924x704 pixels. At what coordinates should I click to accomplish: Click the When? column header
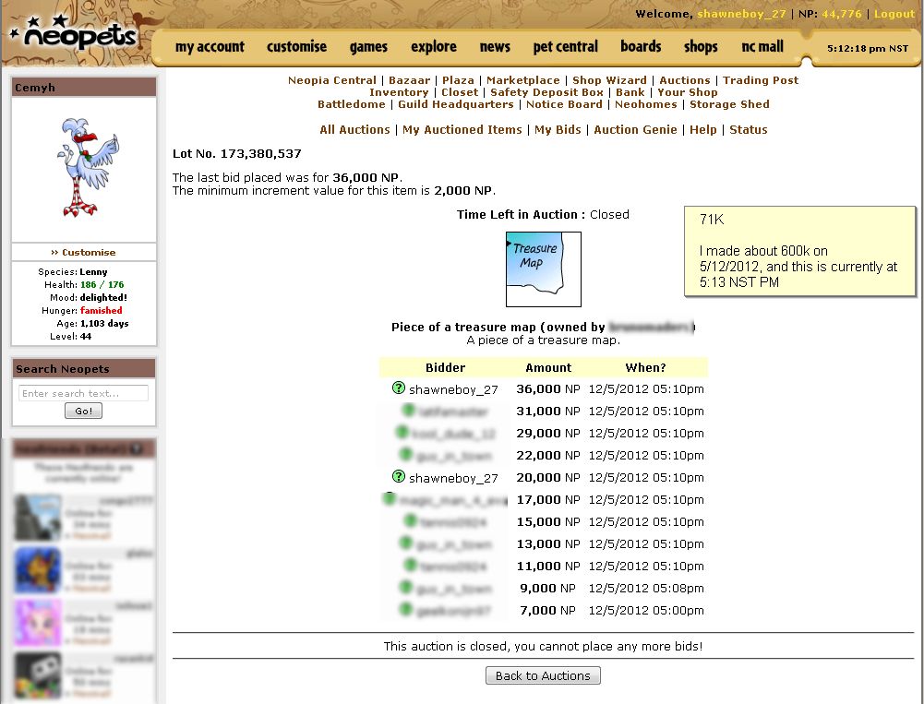point(646,367)
